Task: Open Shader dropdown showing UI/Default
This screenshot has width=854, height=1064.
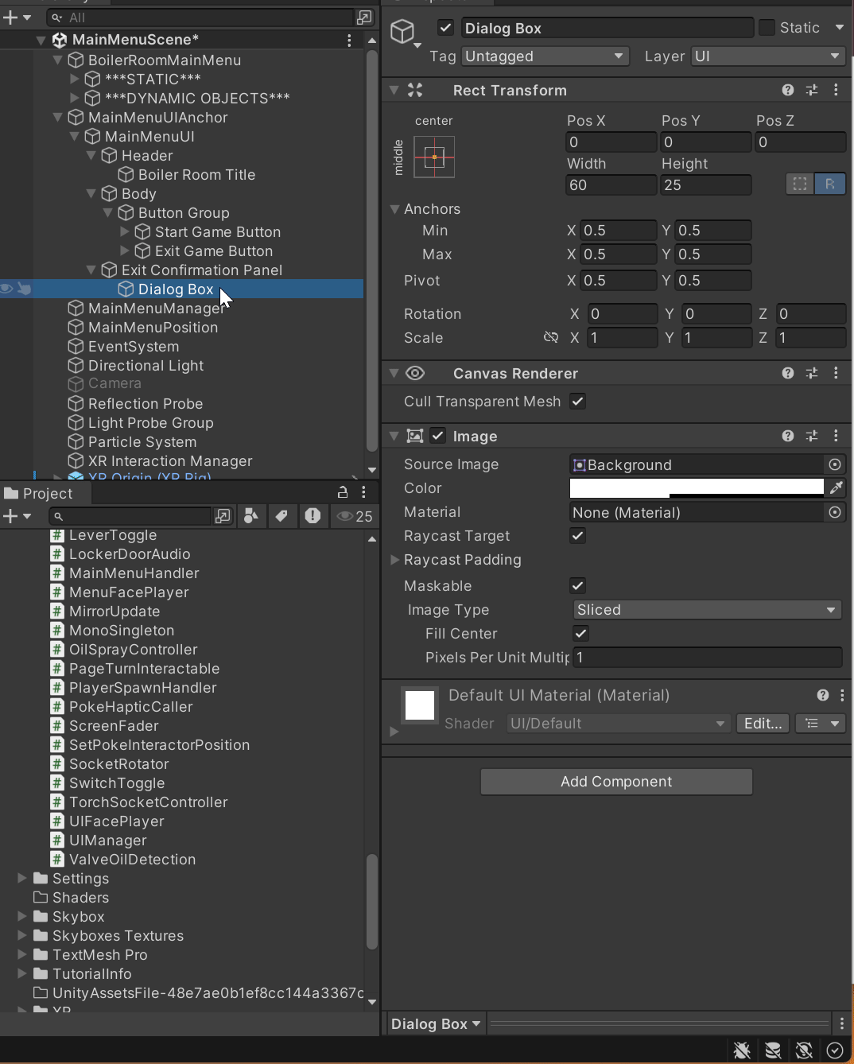Action: [x=618, y=724]
